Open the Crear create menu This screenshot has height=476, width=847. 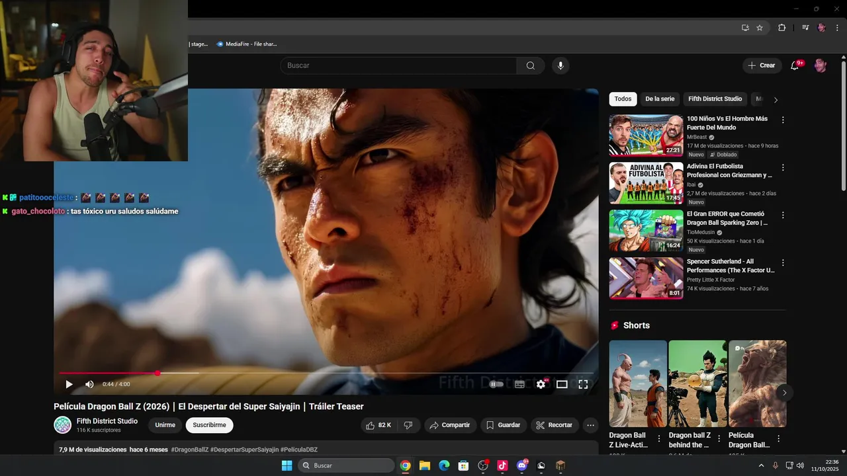[762, 65]
